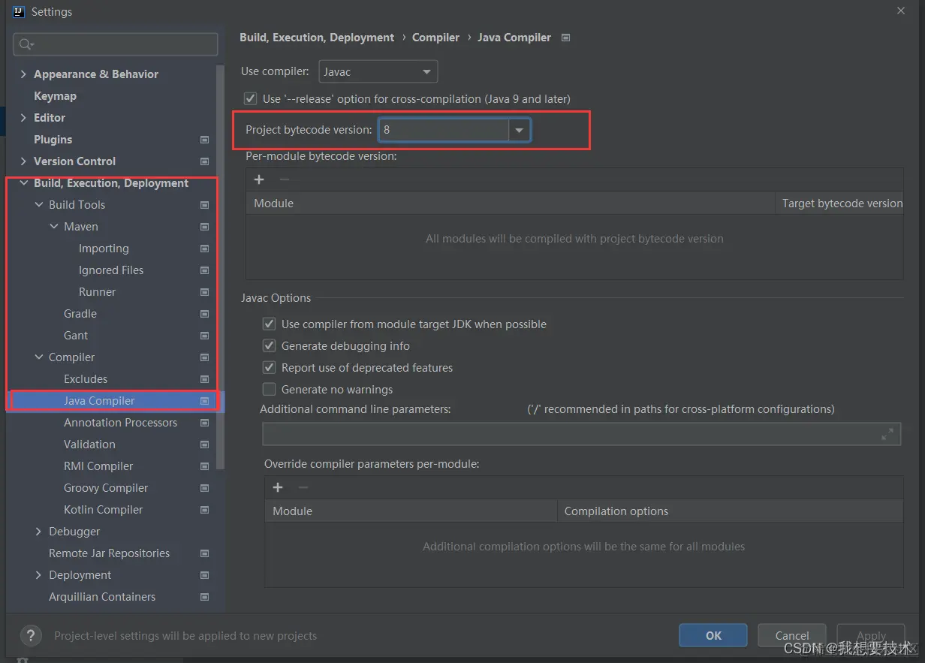925x663 pixels.
Task: Click project-level icon beside Gradle
Action: pos(204,314)
